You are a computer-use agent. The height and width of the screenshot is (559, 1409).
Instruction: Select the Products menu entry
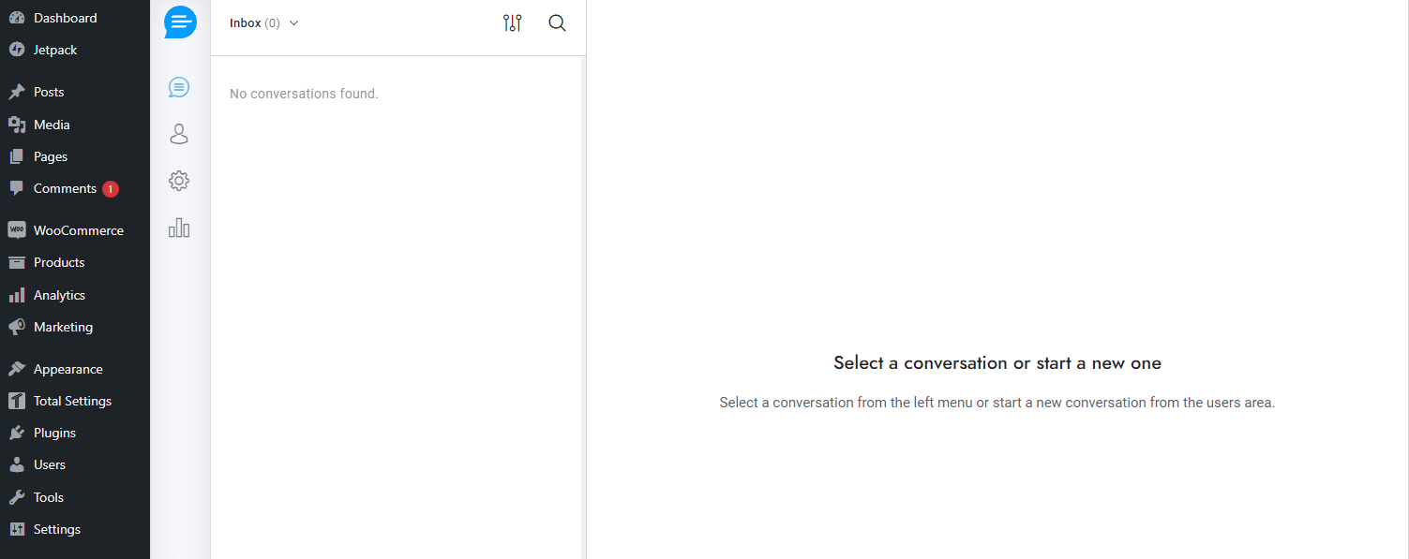(58, 262)
